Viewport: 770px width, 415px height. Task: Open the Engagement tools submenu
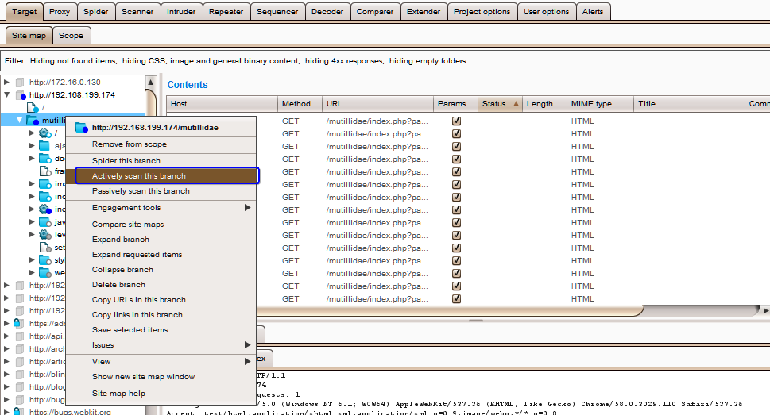[x=161, y=208]
